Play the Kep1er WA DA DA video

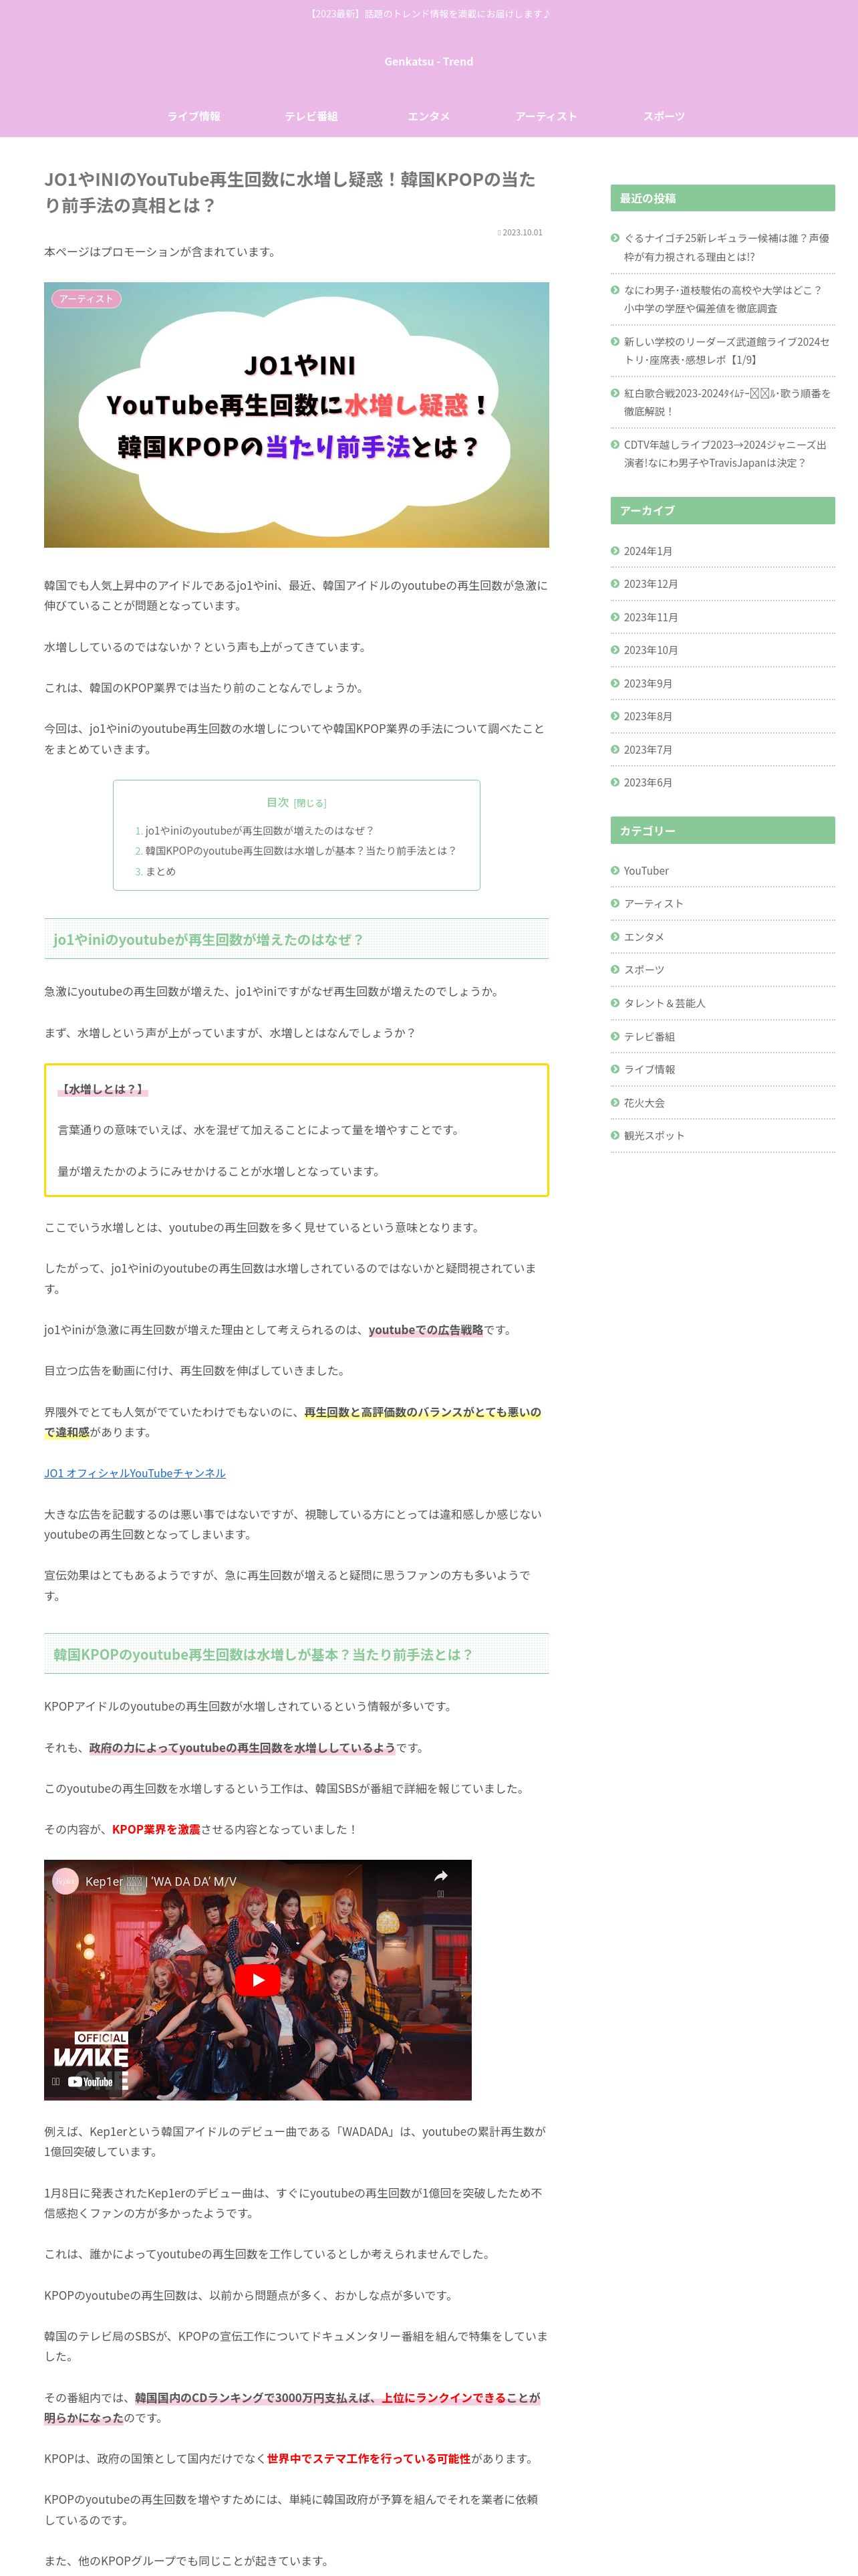[258, 1980]
